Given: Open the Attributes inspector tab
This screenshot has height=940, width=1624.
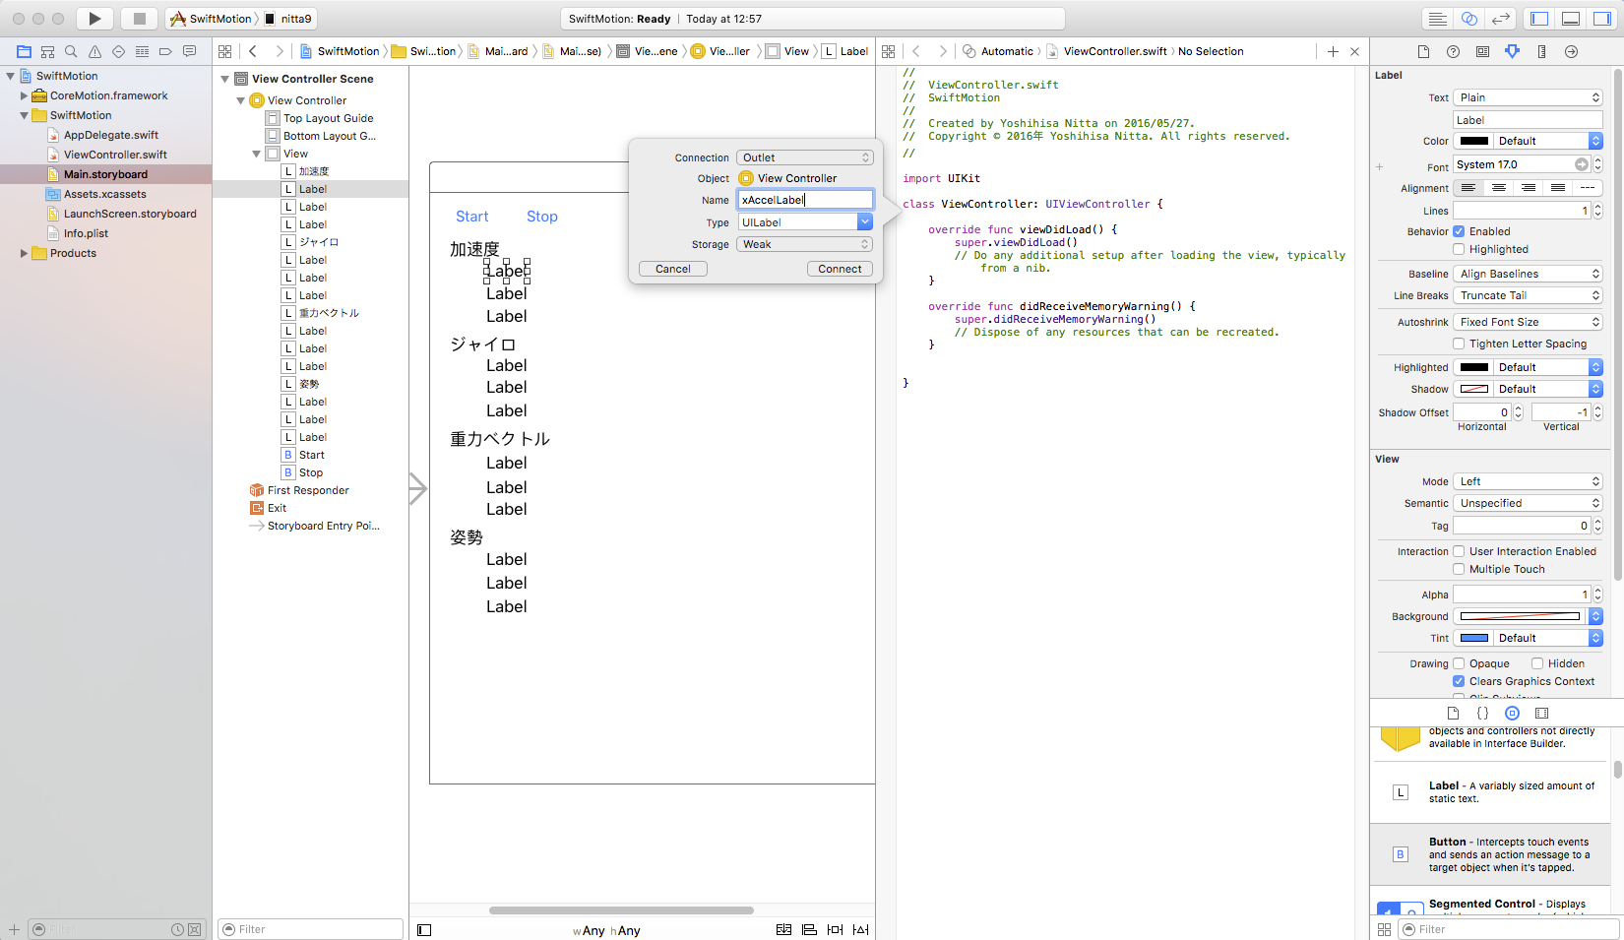Looking at the screenshot, I should coord(1512,51).
